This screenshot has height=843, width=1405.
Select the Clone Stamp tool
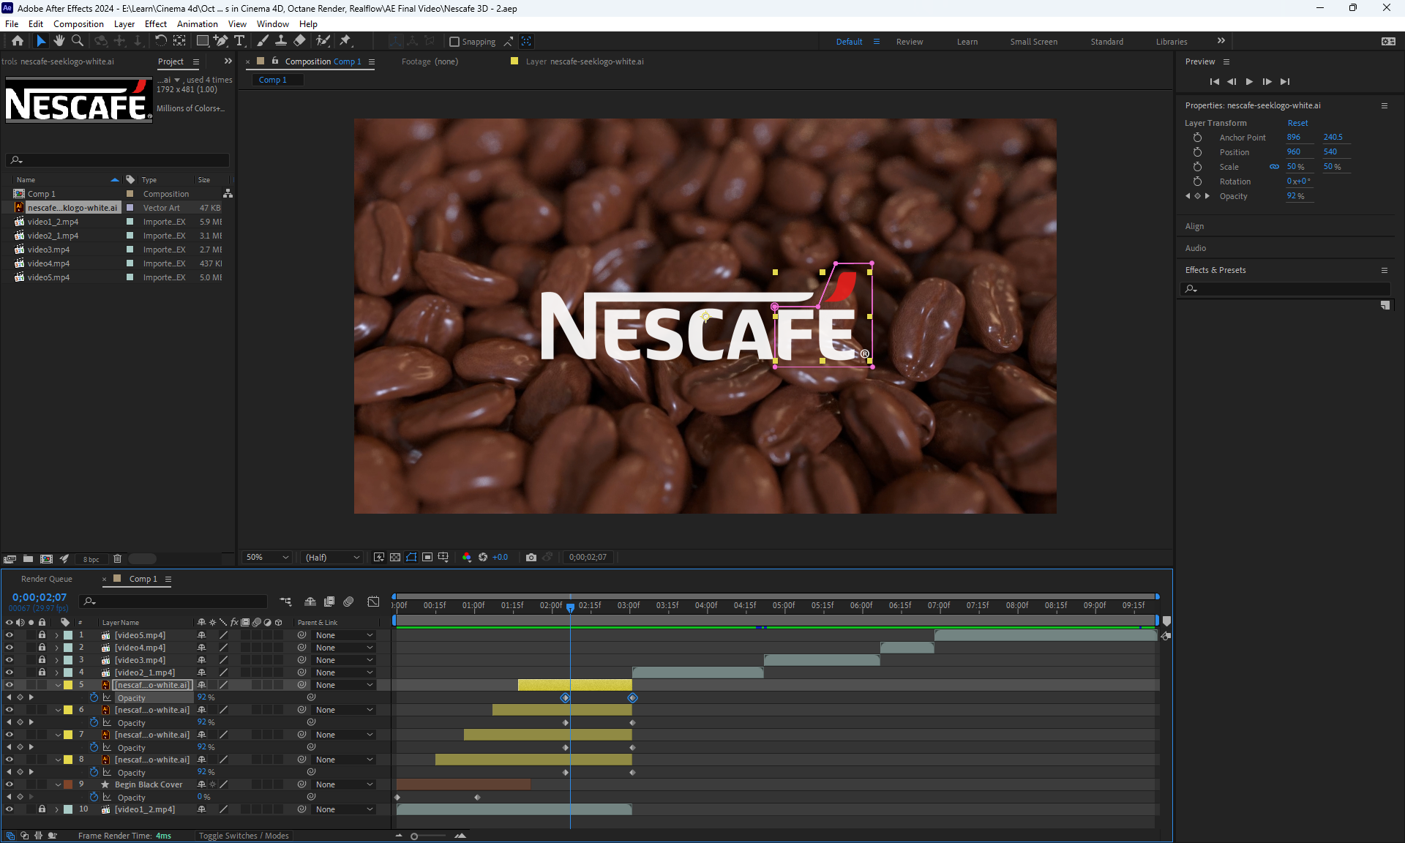pos(281,41)
